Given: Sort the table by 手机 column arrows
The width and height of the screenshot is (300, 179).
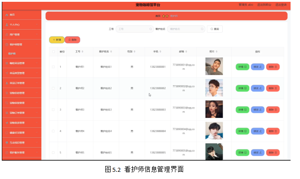Looking at the screenshot, I should [160, 52].
